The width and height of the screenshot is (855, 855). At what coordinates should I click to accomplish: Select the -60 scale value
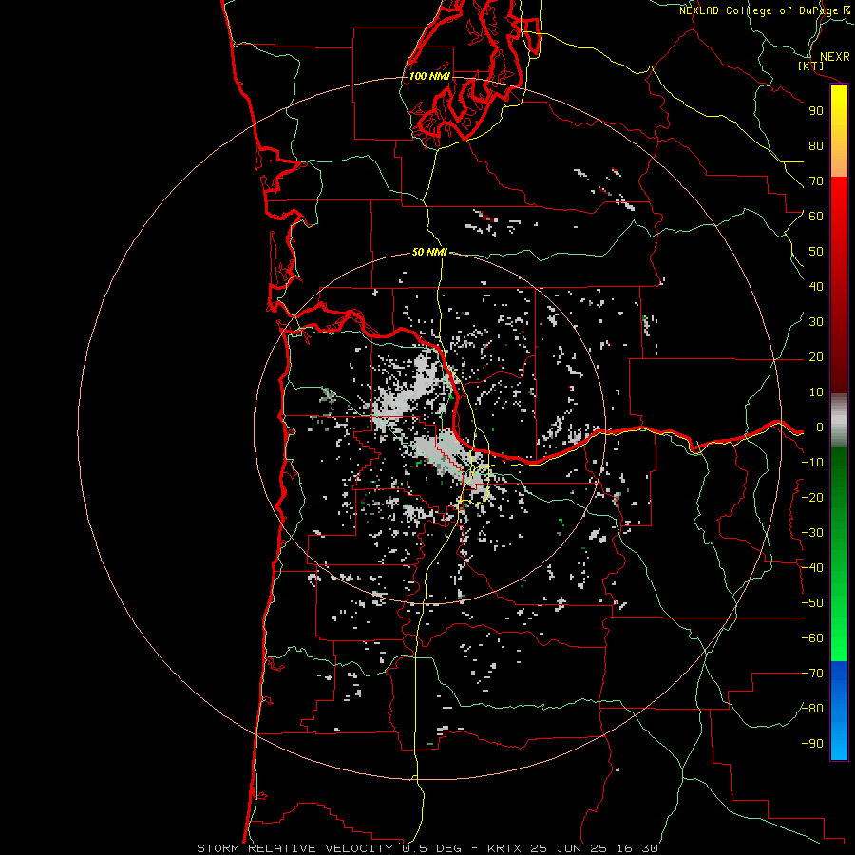pyautogui.click(x=812, y=638)
